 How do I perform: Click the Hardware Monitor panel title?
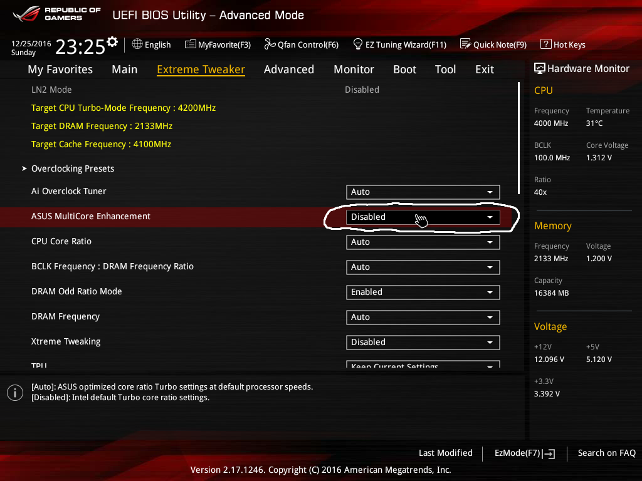coord(588,69)
